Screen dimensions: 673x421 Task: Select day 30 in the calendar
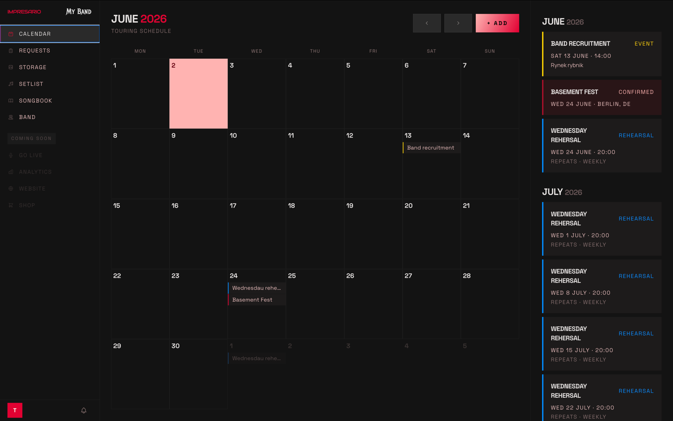[x=199, y=374]
